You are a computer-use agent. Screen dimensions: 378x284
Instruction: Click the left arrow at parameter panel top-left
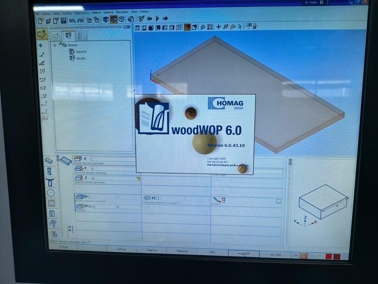coord(58,160)
